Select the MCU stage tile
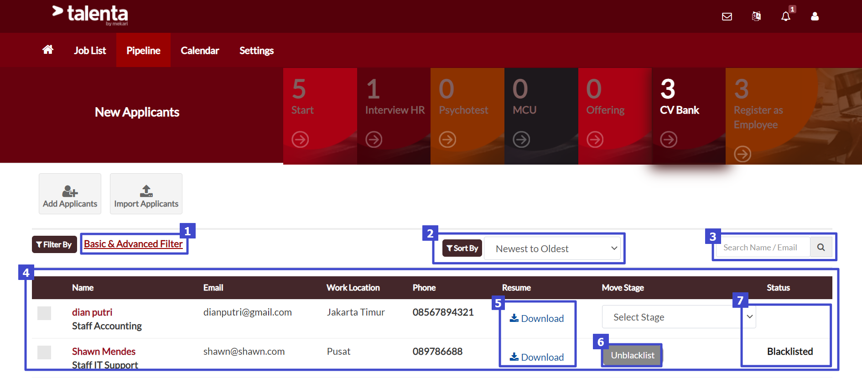862x378 pixels. tap(541, 116)
